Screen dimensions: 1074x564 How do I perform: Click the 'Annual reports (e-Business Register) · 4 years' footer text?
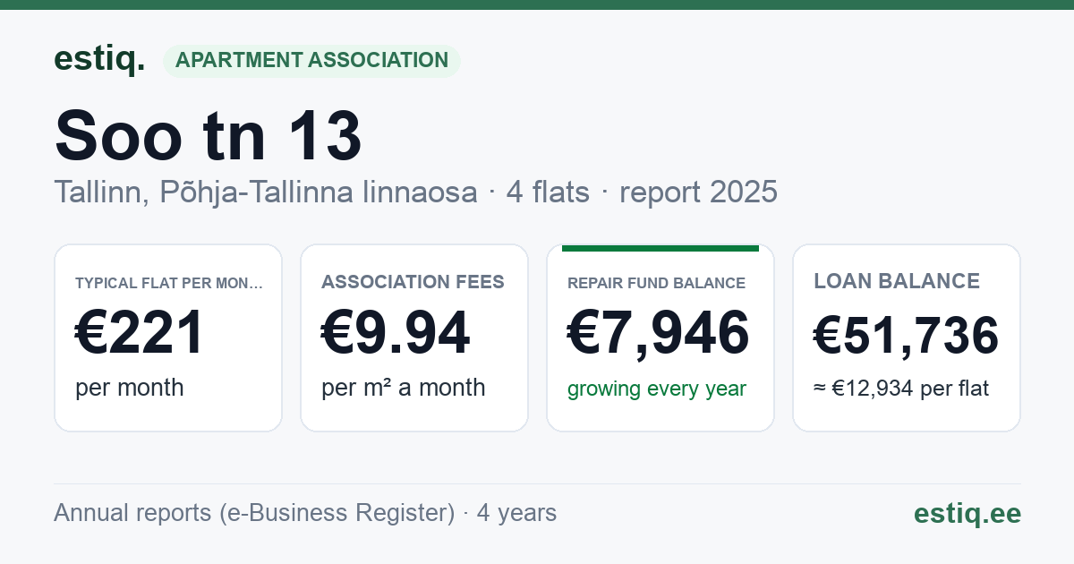[x=305, y=513]
